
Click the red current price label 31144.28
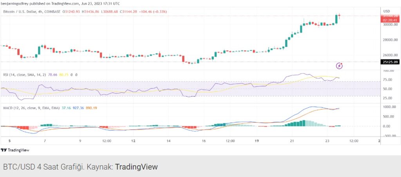coord(390,16)
